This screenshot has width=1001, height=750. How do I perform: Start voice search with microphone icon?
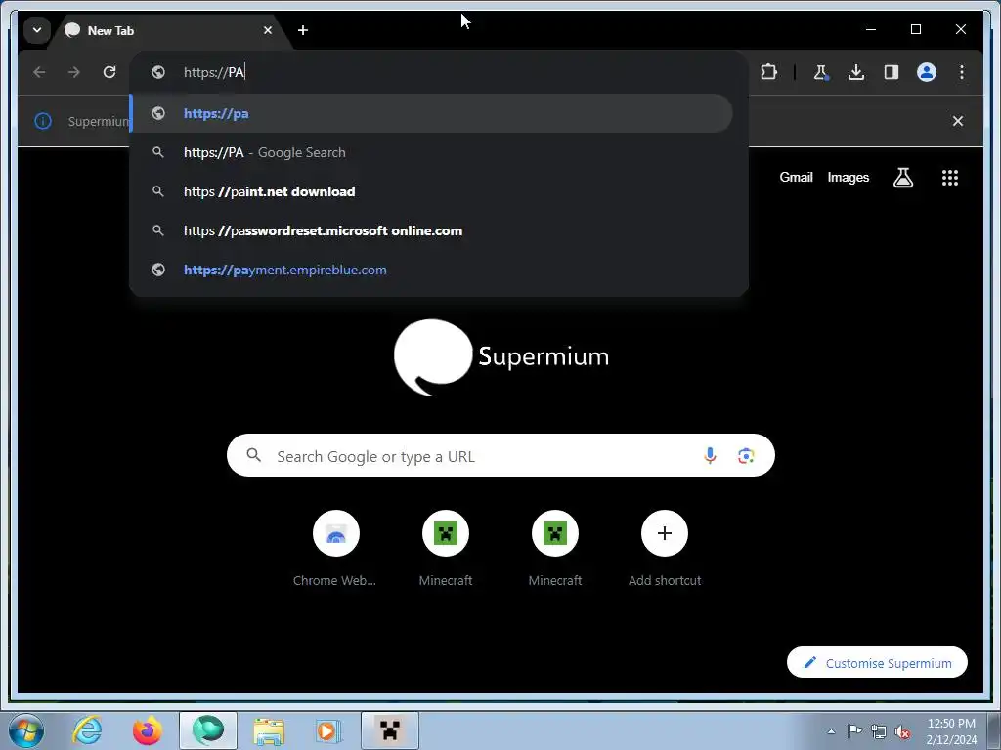(710, 455)
